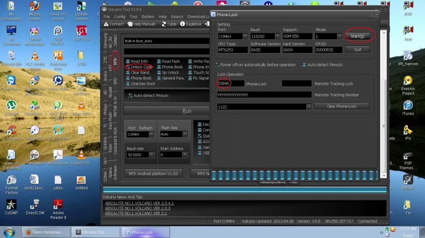425x238 pixels.
Task: Expand the Baud 115200 dropdown
Action: click(277, 36)
